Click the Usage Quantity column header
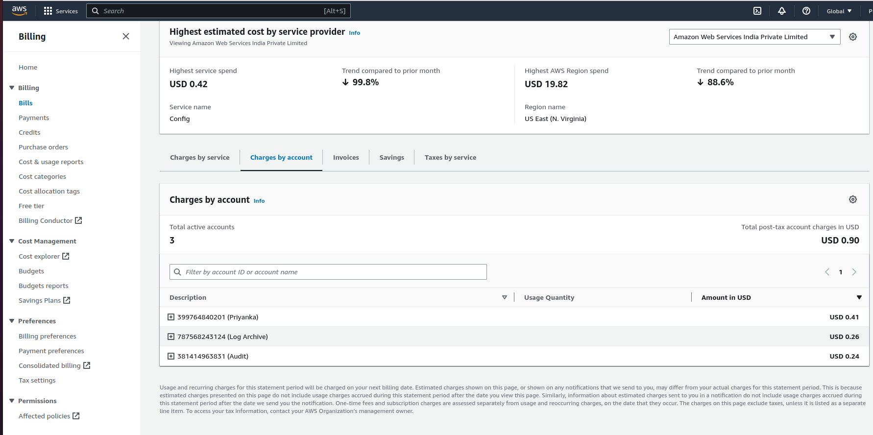 coord(549,297)
